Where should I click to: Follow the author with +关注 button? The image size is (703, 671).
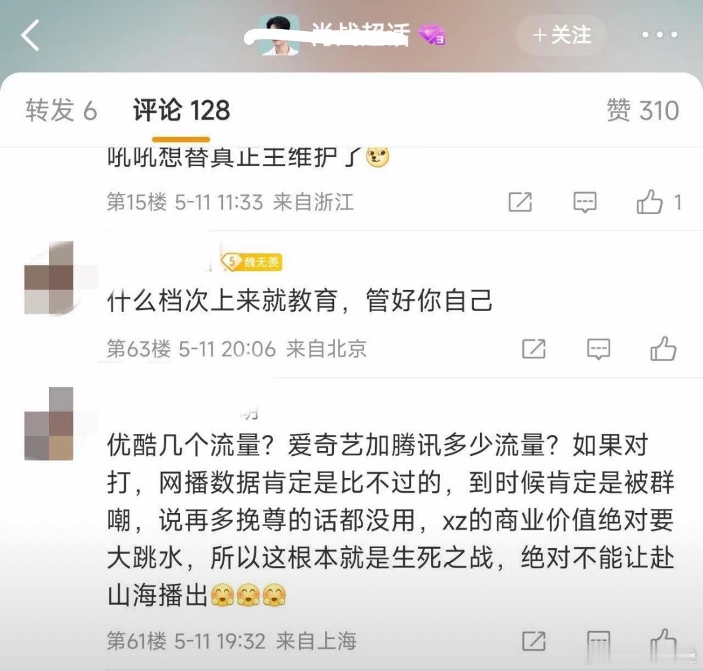coord(561,35)
